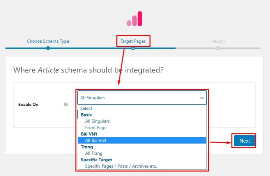Select the All Bài Viết option

[x=96, y=140]
